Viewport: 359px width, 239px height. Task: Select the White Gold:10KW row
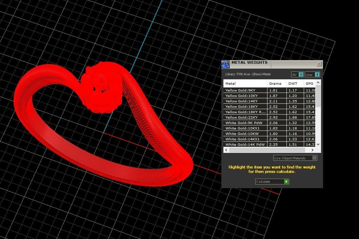pyautogui.click(x=270, y=134)
